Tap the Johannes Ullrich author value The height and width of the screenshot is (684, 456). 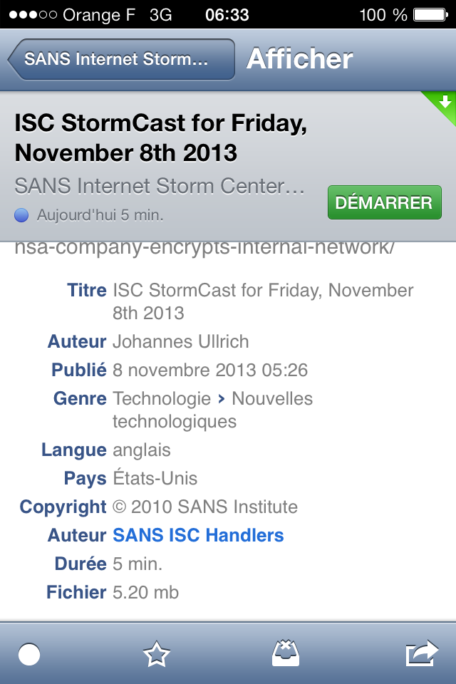[x=181, y=342]
